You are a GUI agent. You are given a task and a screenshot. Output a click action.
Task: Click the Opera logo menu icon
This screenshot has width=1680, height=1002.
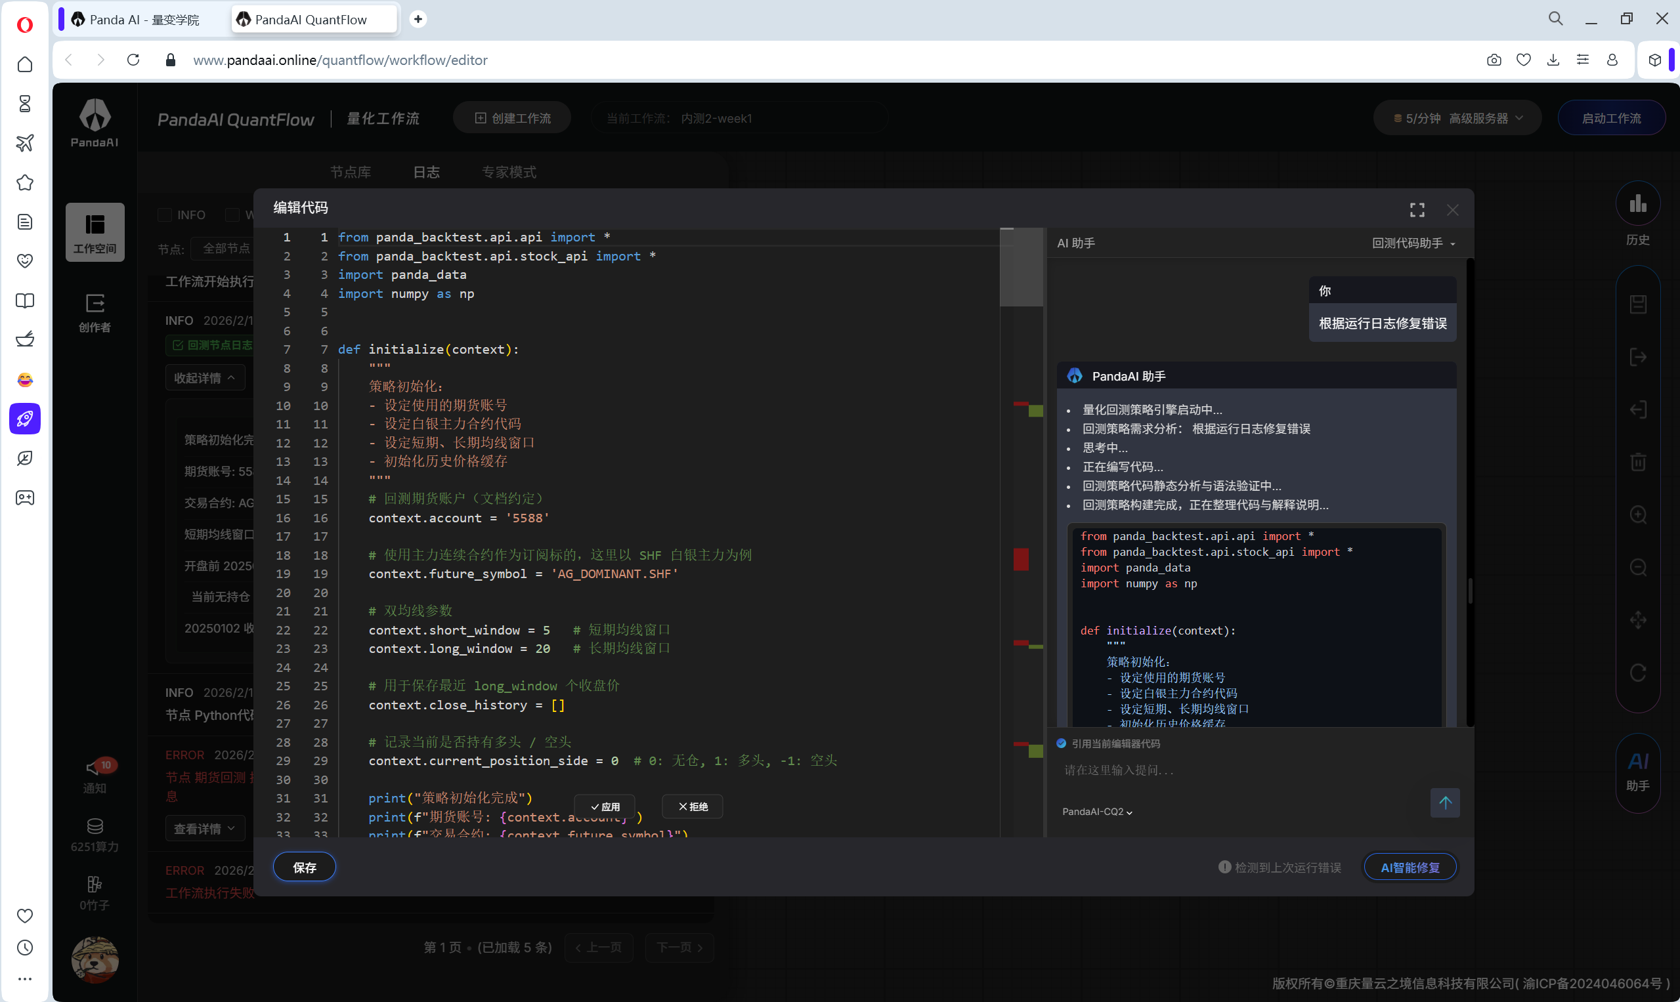(x=25, y=25)
